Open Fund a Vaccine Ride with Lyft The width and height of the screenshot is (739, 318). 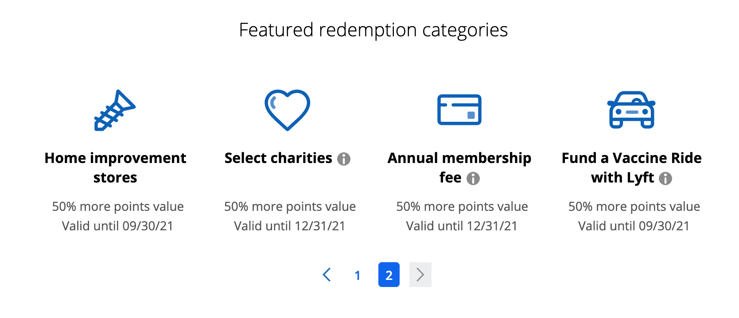click(x=631, y=168)
